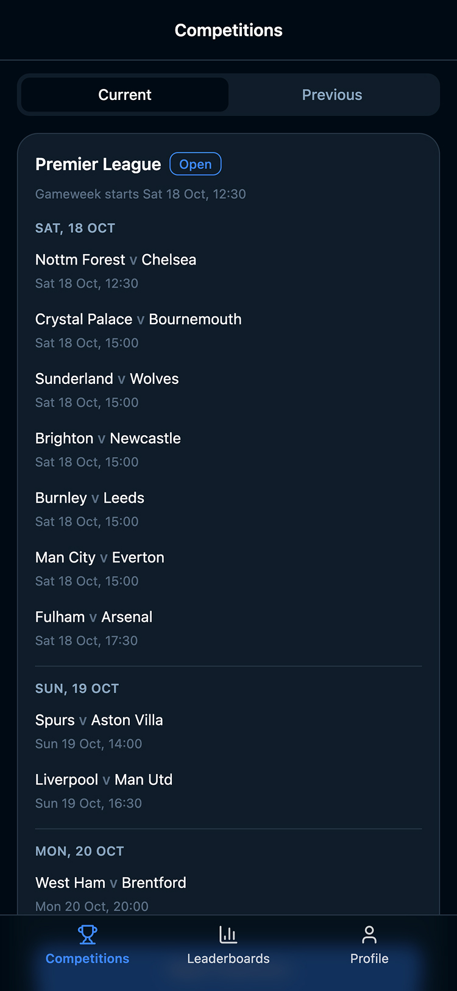Viewport: 457px width, 991px height.
Task: Click the Open status badge
Action: click(x=195, y=164)
